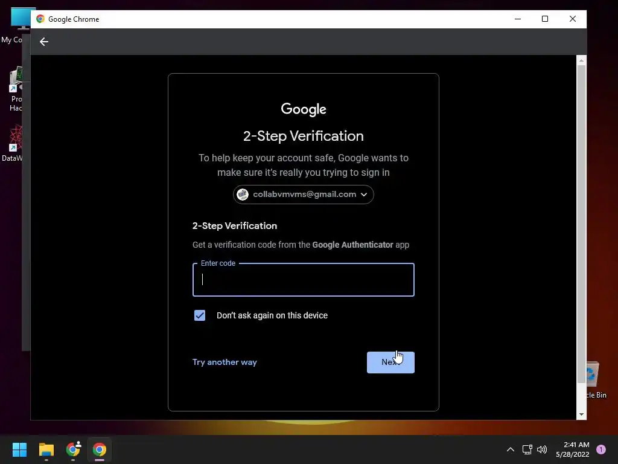Click the Google Chrome logo in title bar
Screen dimensions: 618x464
40,19
